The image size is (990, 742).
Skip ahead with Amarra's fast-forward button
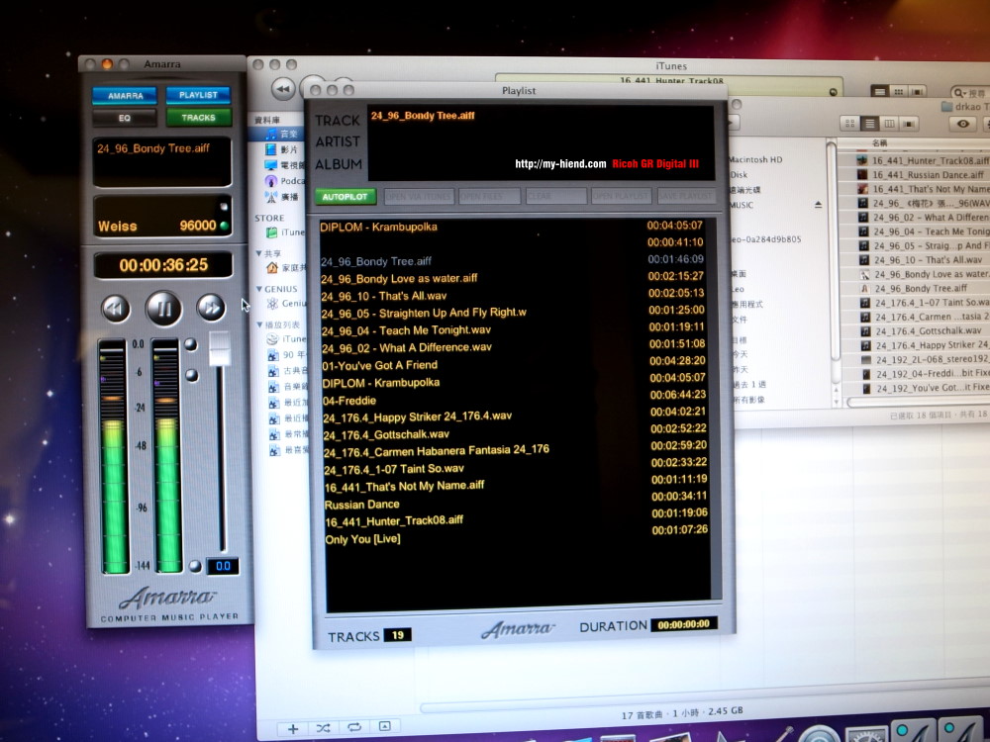211,308
